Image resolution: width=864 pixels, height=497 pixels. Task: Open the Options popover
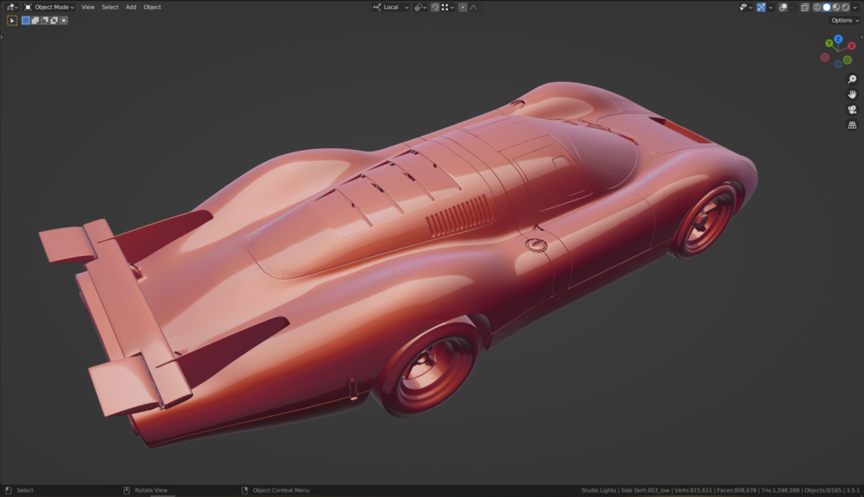tap(845, 20)
